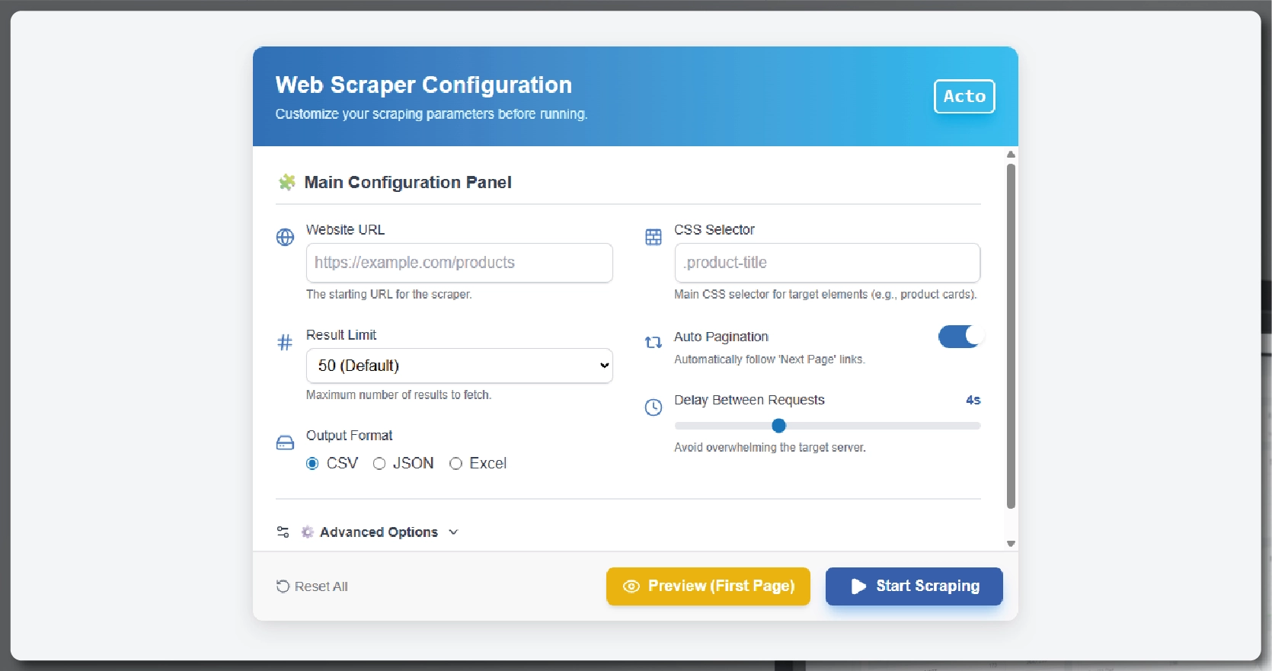Click the chevron next to Advanced Options
The width and height of the screenshot is (1272, 671).
453,532
